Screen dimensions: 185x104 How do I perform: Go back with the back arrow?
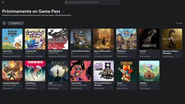pyautogui.click(x=3, y=2)
